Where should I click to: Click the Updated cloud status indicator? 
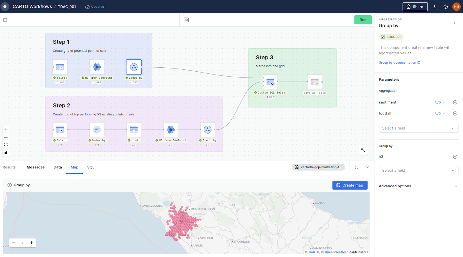pos(95,7)
